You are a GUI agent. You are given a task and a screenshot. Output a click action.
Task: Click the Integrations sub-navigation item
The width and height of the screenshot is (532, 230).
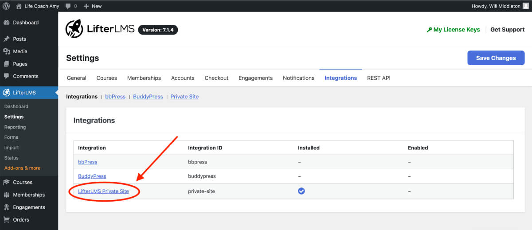pyautogui.click(x=82, y=97)
